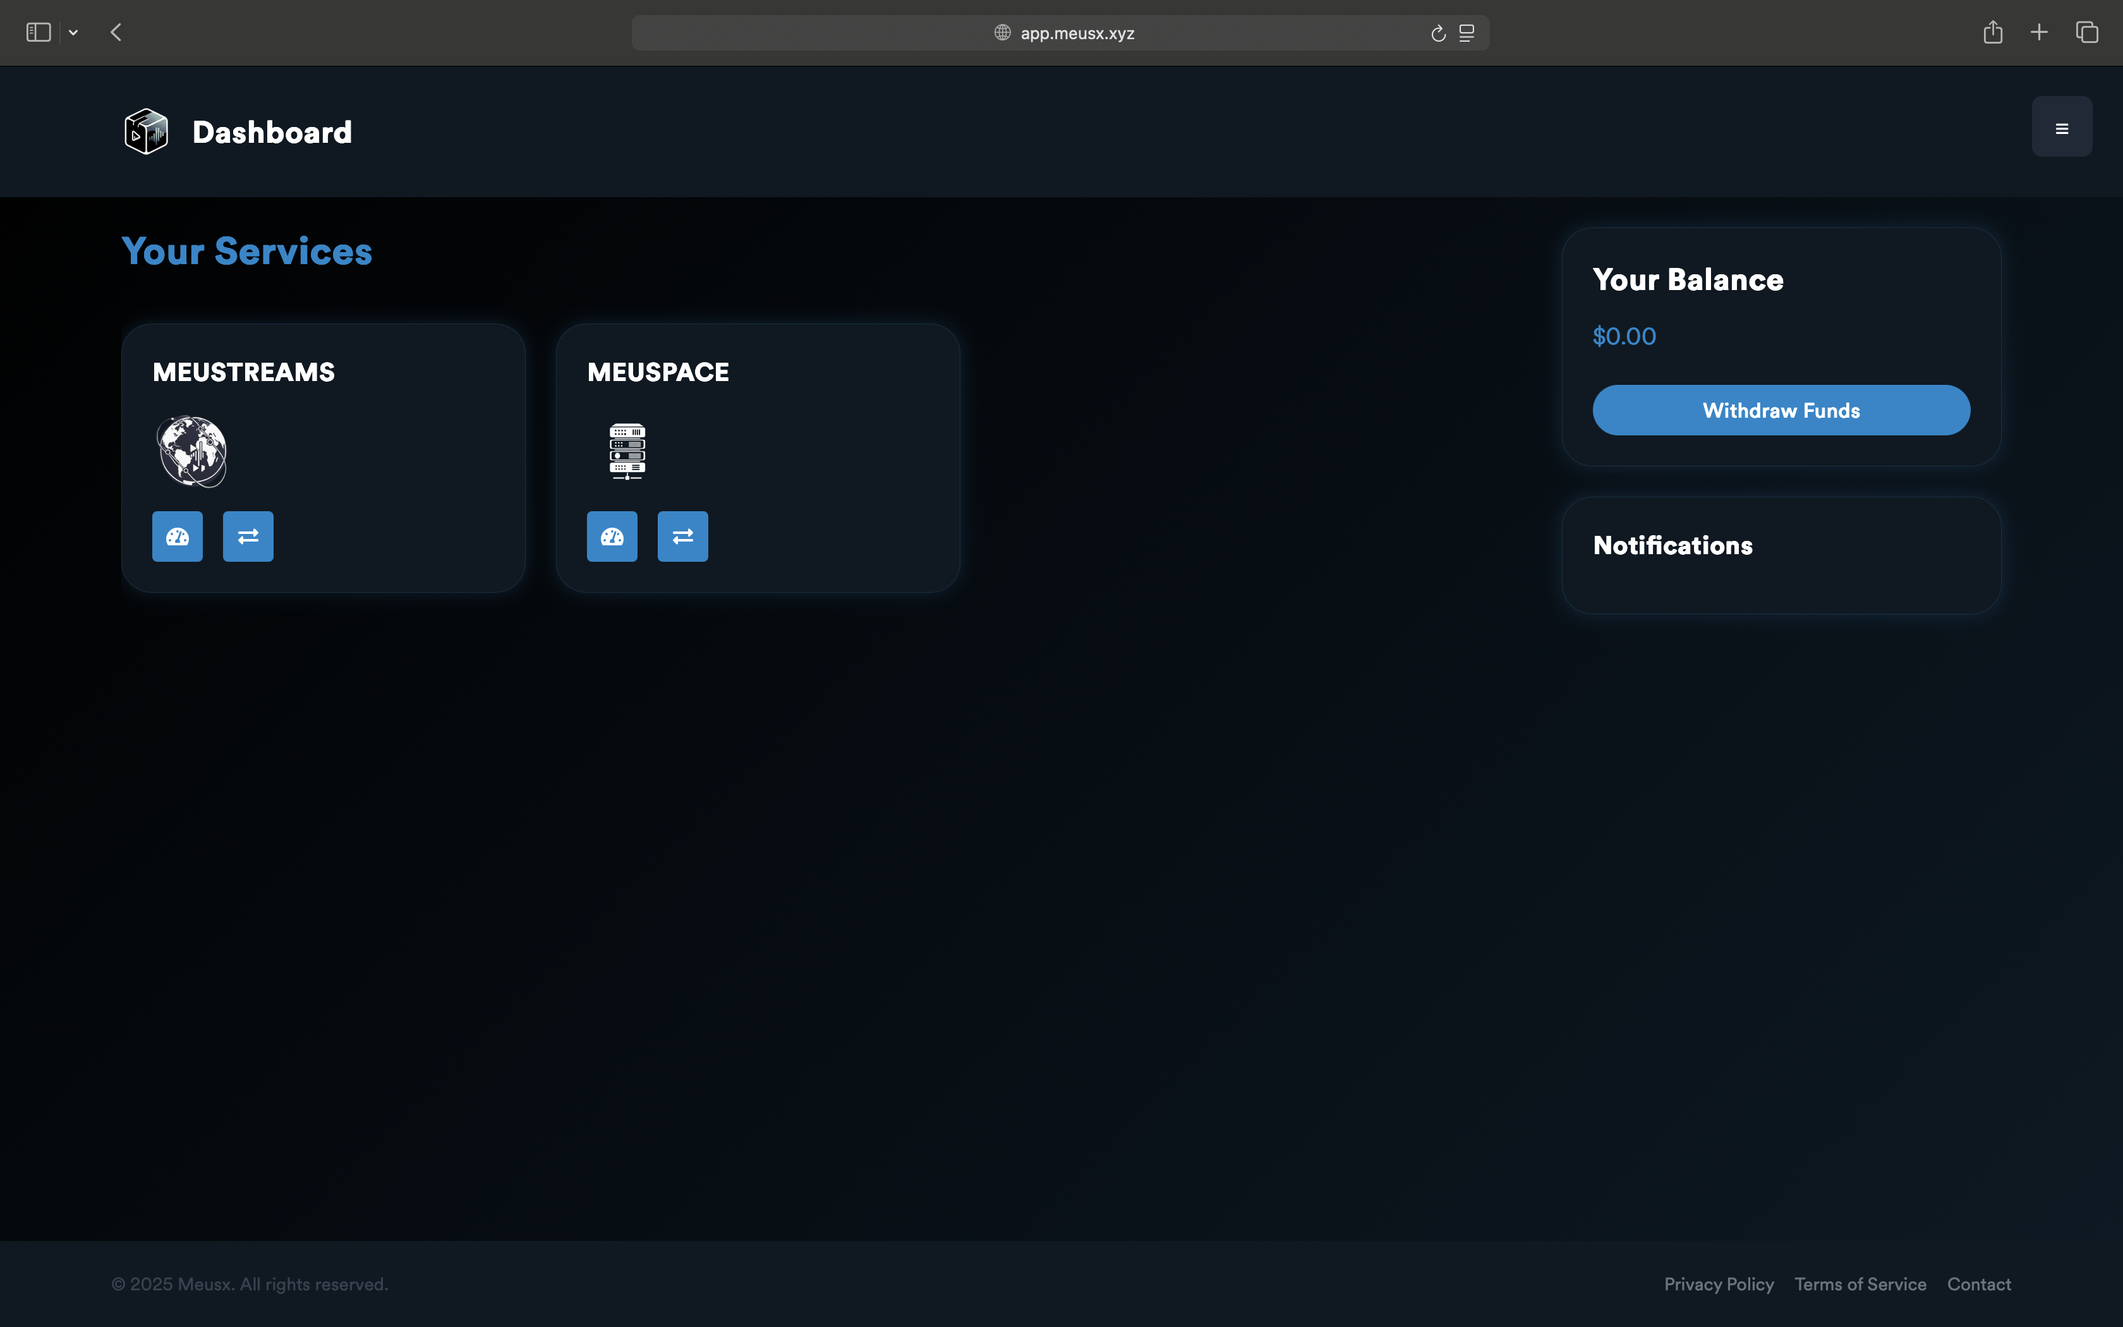Open the hamburger menu
The height and width of the screenshot is (1327, 2123).
point(2062,127)
